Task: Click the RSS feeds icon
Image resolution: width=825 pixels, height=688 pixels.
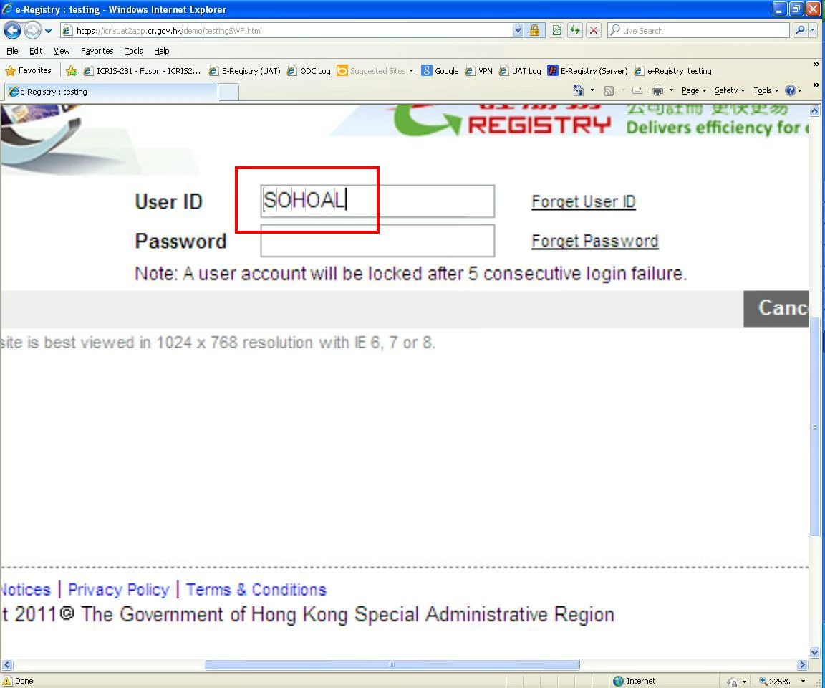Action: (x=609, y=90)
